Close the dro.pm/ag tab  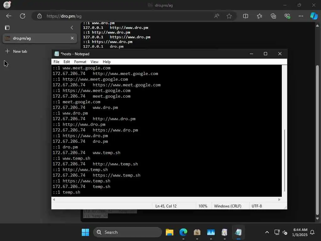(x=72, y=38)
